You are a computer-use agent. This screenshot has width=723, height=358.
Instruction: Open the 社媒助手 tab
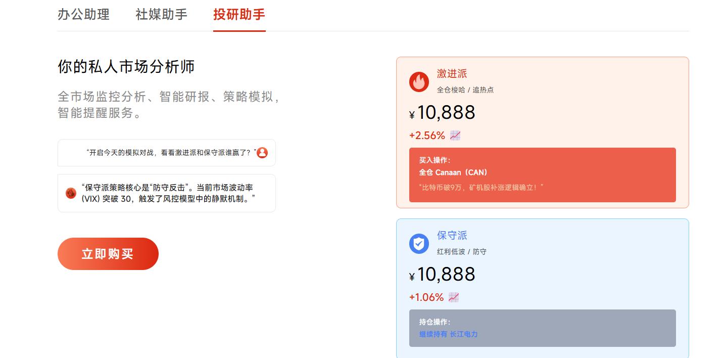coord(161,15)
